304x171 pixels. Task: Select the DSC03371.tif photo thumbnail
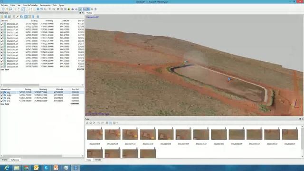coord(130,134)
